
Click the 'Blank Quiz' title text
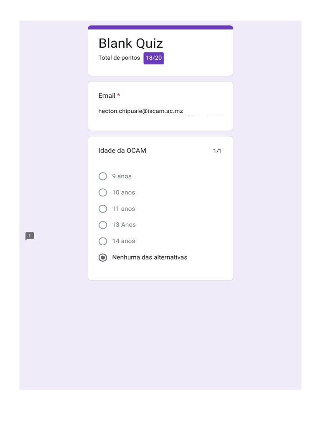[x=130, y=43]
